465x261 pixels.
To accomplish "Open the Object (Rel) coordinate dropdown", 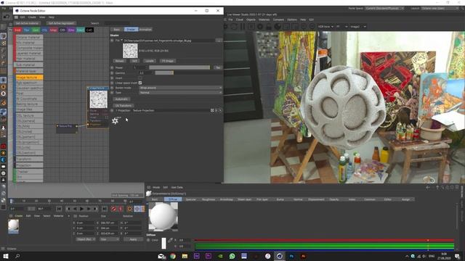I will coord(86,239).
